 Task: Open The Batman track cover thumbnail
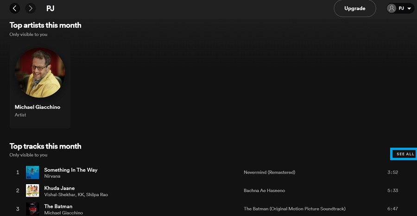click(32, 209)
